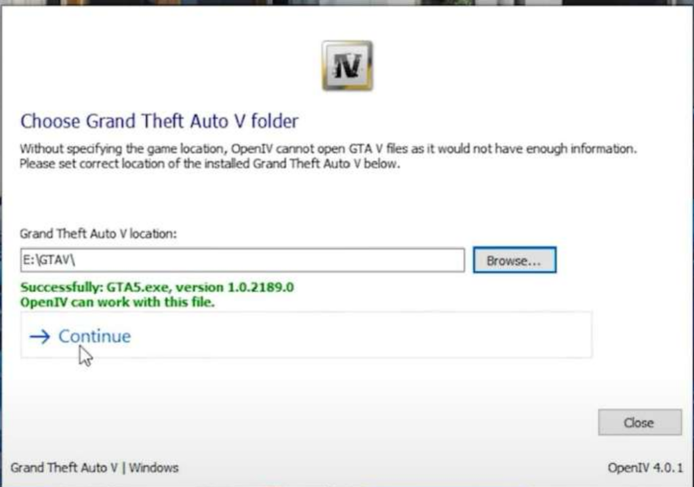
Task: Click the 'OpenIV can work with this file' text
Action: pos(117,302)
